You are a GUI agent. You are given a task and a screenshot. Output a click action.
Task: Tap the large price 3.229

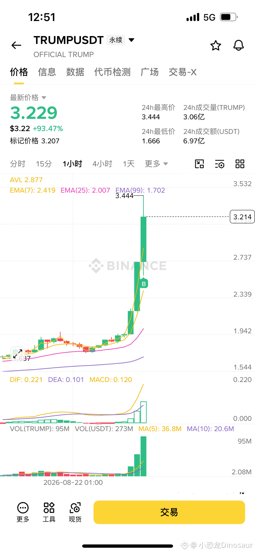click(34, 113)
